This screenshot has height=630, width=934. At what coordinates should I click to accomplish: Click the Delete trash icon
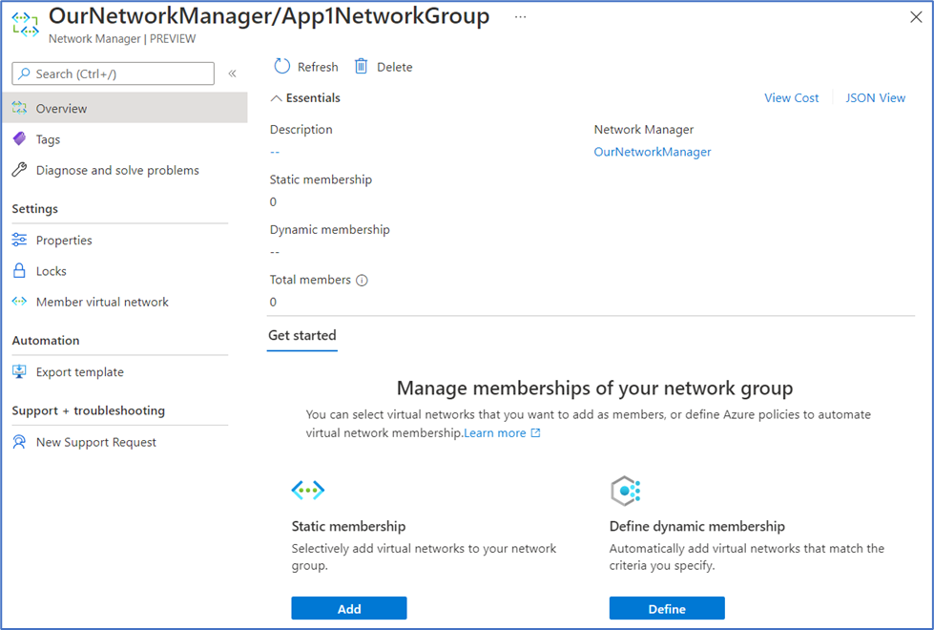tap(362, 67)
